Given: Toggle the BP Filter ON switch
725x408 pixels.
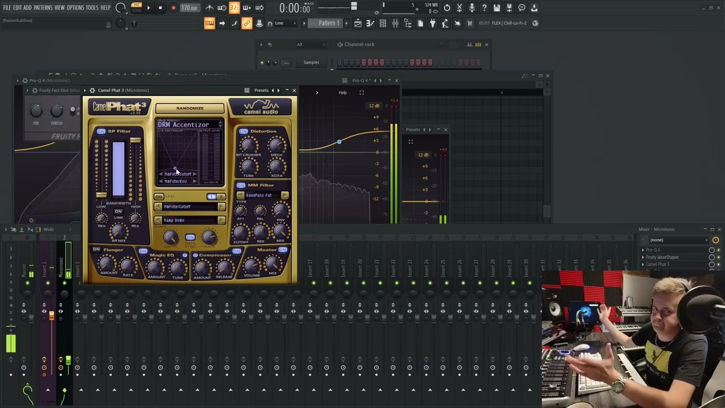Looking at the screenshot, I should pyautogui.click(x=101, y=131).
